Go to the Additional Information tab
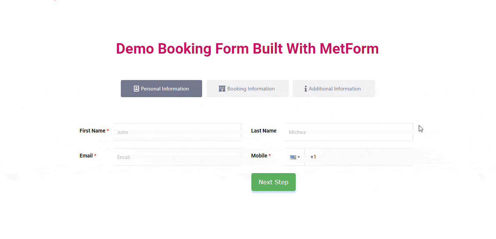This screenshot has height=239, width=496. 334,89
